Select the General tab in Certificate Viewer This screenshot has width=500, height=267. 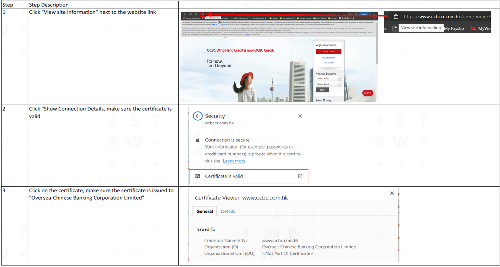[x=205, y=211]
